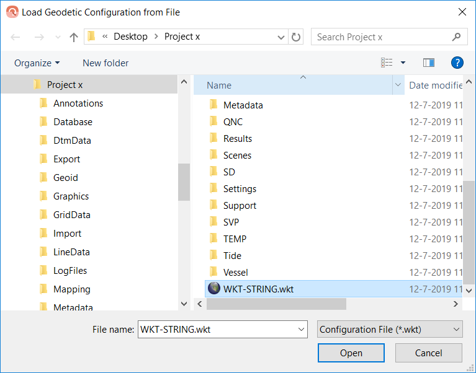476x373 pixels.
Task: Click the Desktop breadcrumb in address bar
Action: tap(130, 37)
